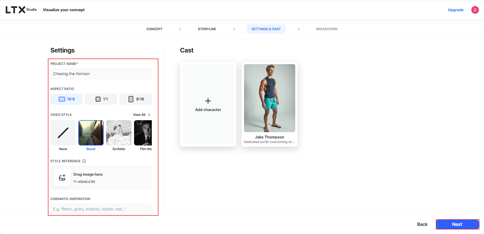Choose the Boost video style

click(x=91, y=133)
